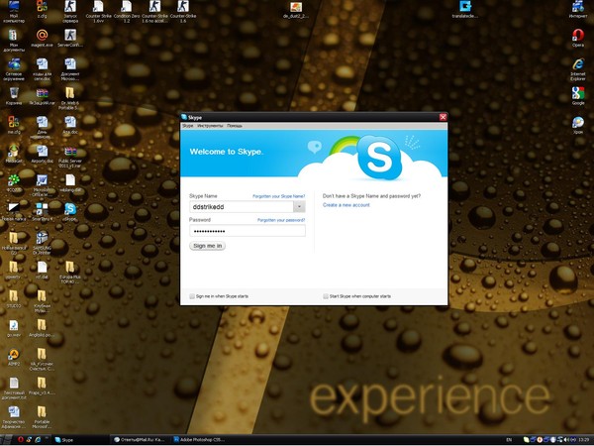
Task: Select the Fraps folder on desktop
Action: tap(42, 386)
